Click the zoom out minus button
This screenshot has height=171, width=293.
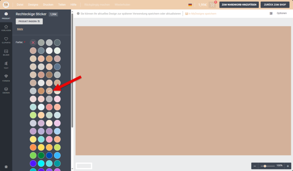coord(255,166)
